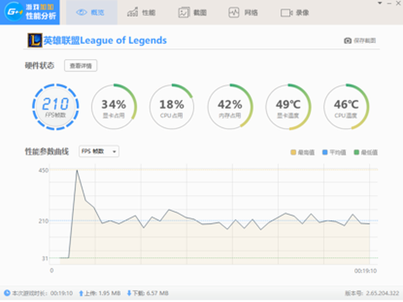
Task: Click the clock icon in status bar
Action: pos(7,293)
